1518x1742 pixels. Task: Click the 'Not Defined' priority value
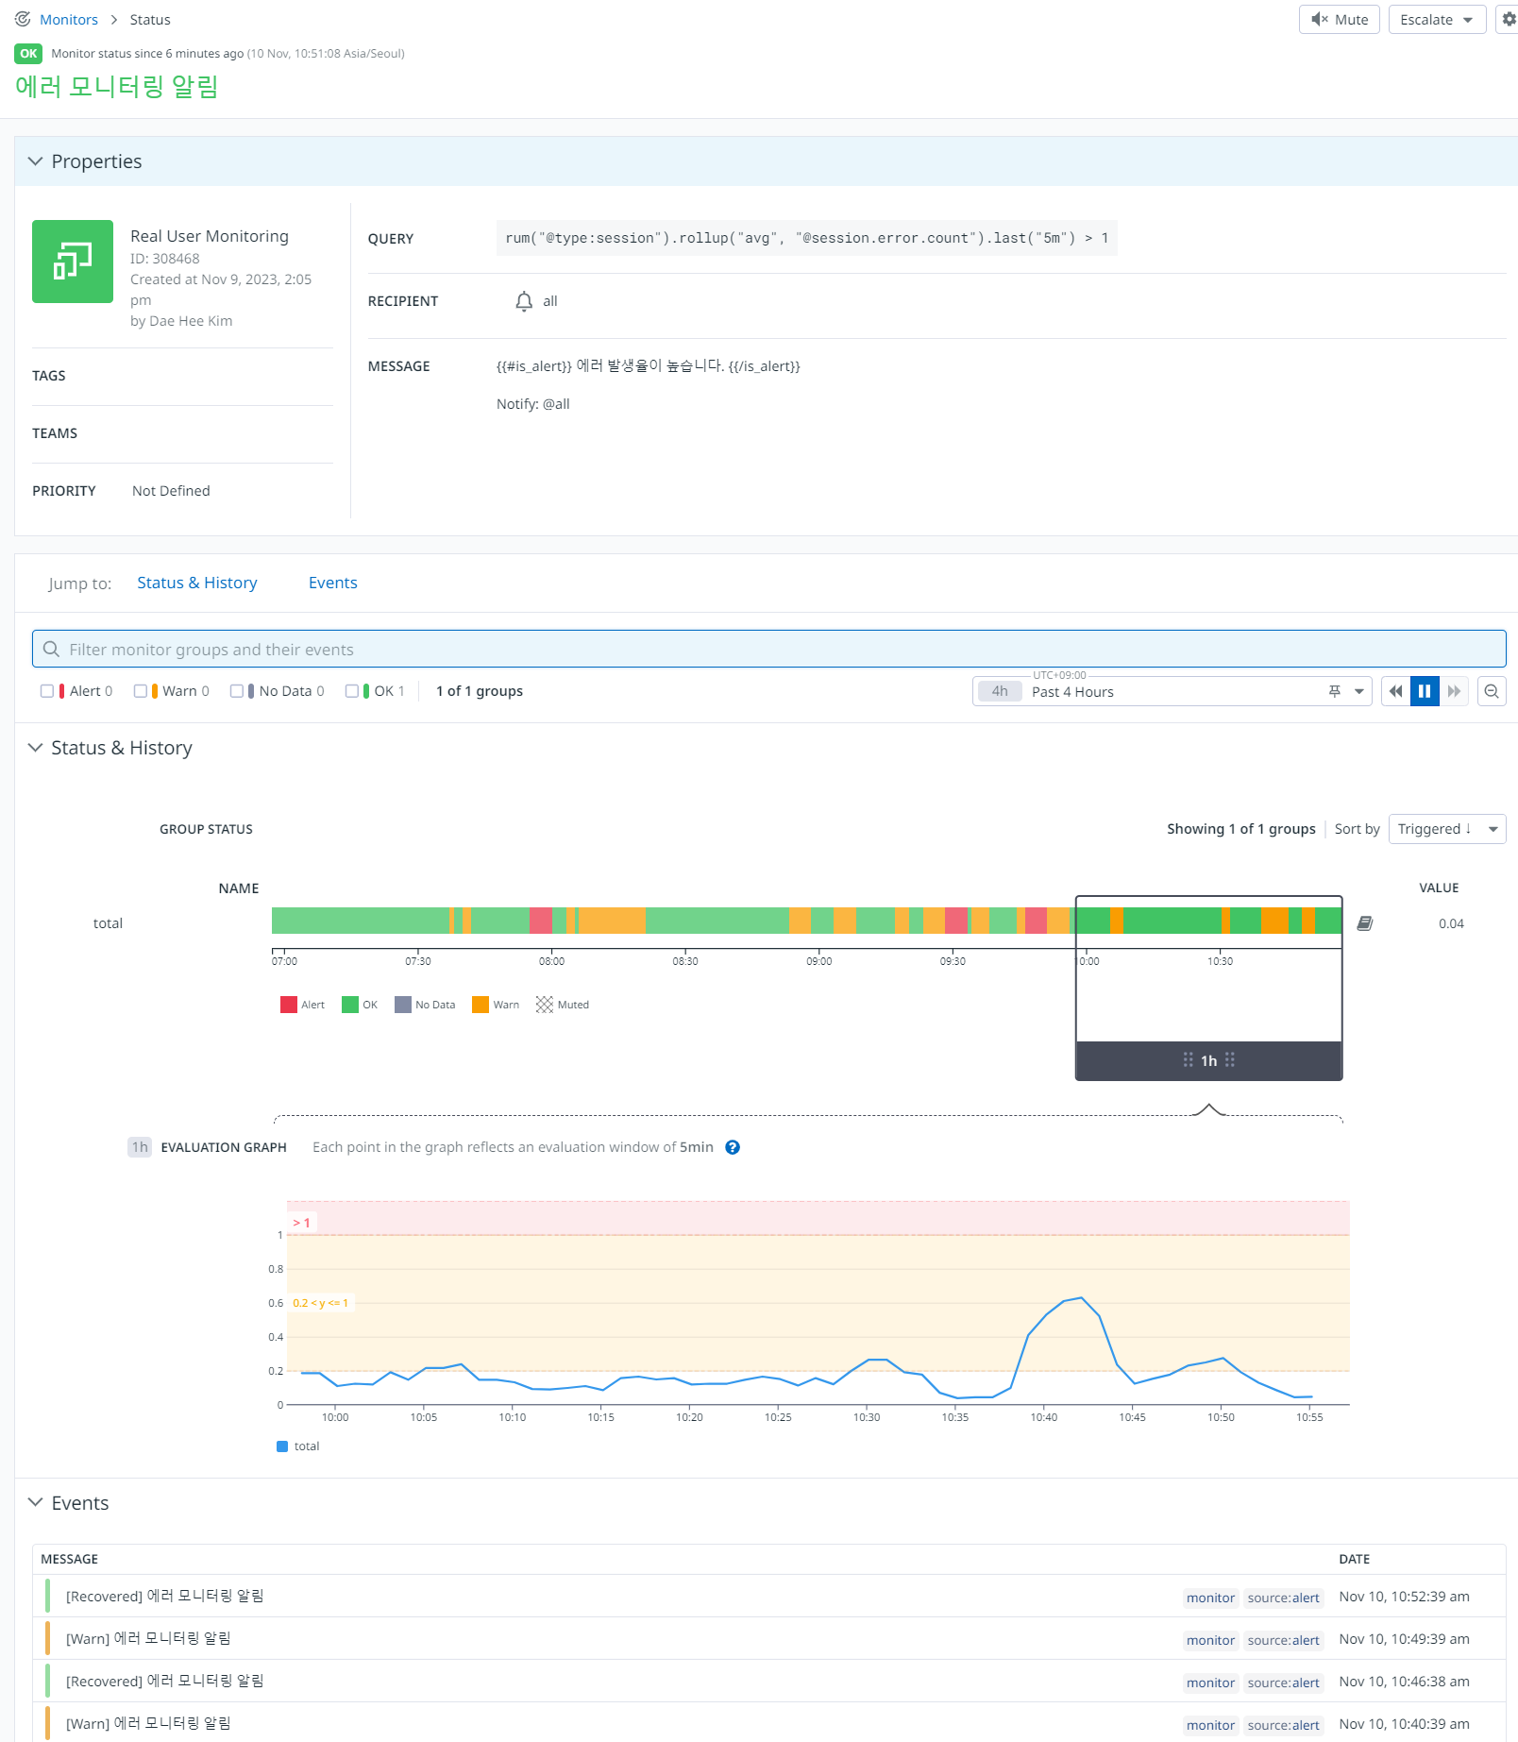pos(171,491)
